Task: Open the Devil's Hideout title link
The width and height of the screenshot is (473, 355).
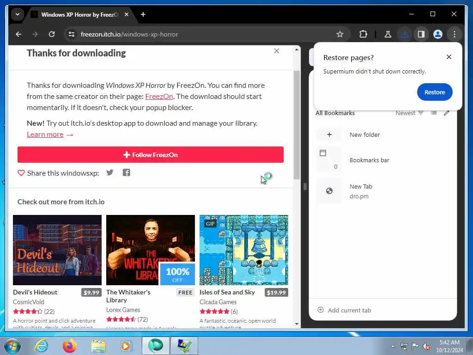Action: click(x=35, y=292)
